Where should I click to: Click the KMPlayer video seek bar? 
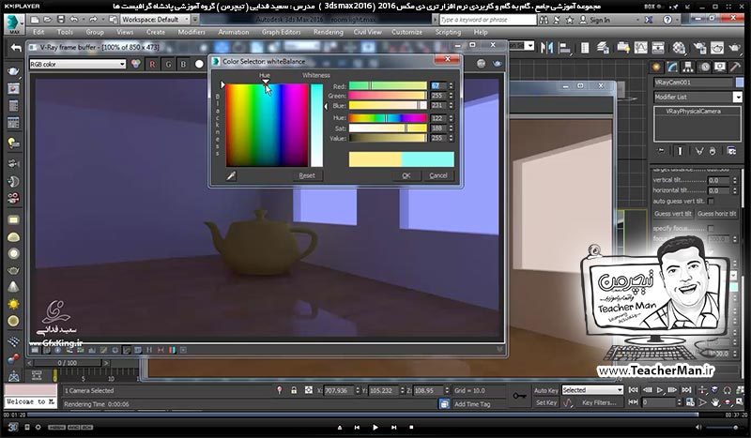point(375,415)
